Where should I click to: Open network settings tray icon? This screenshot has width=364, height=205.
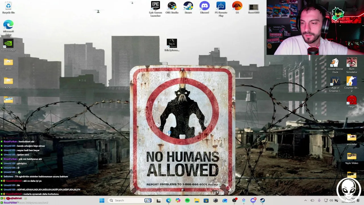click(326, 200)
